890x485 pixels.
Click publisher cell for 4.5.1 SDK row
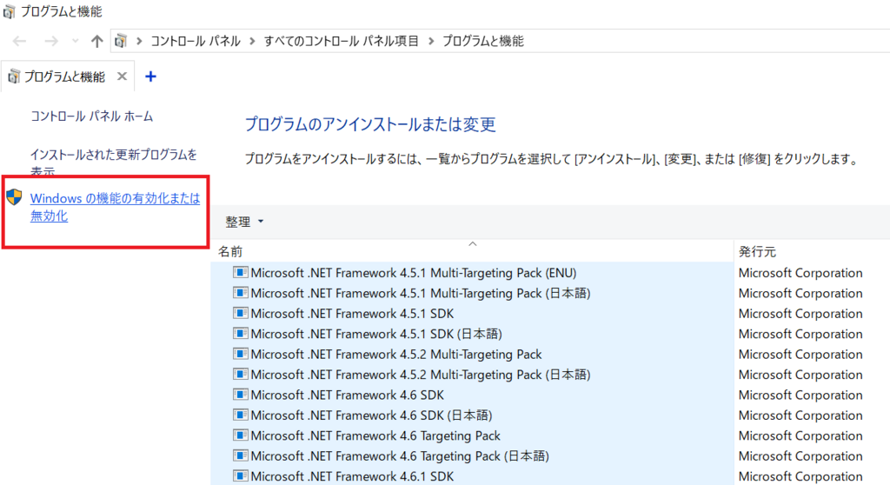[800, 314]
